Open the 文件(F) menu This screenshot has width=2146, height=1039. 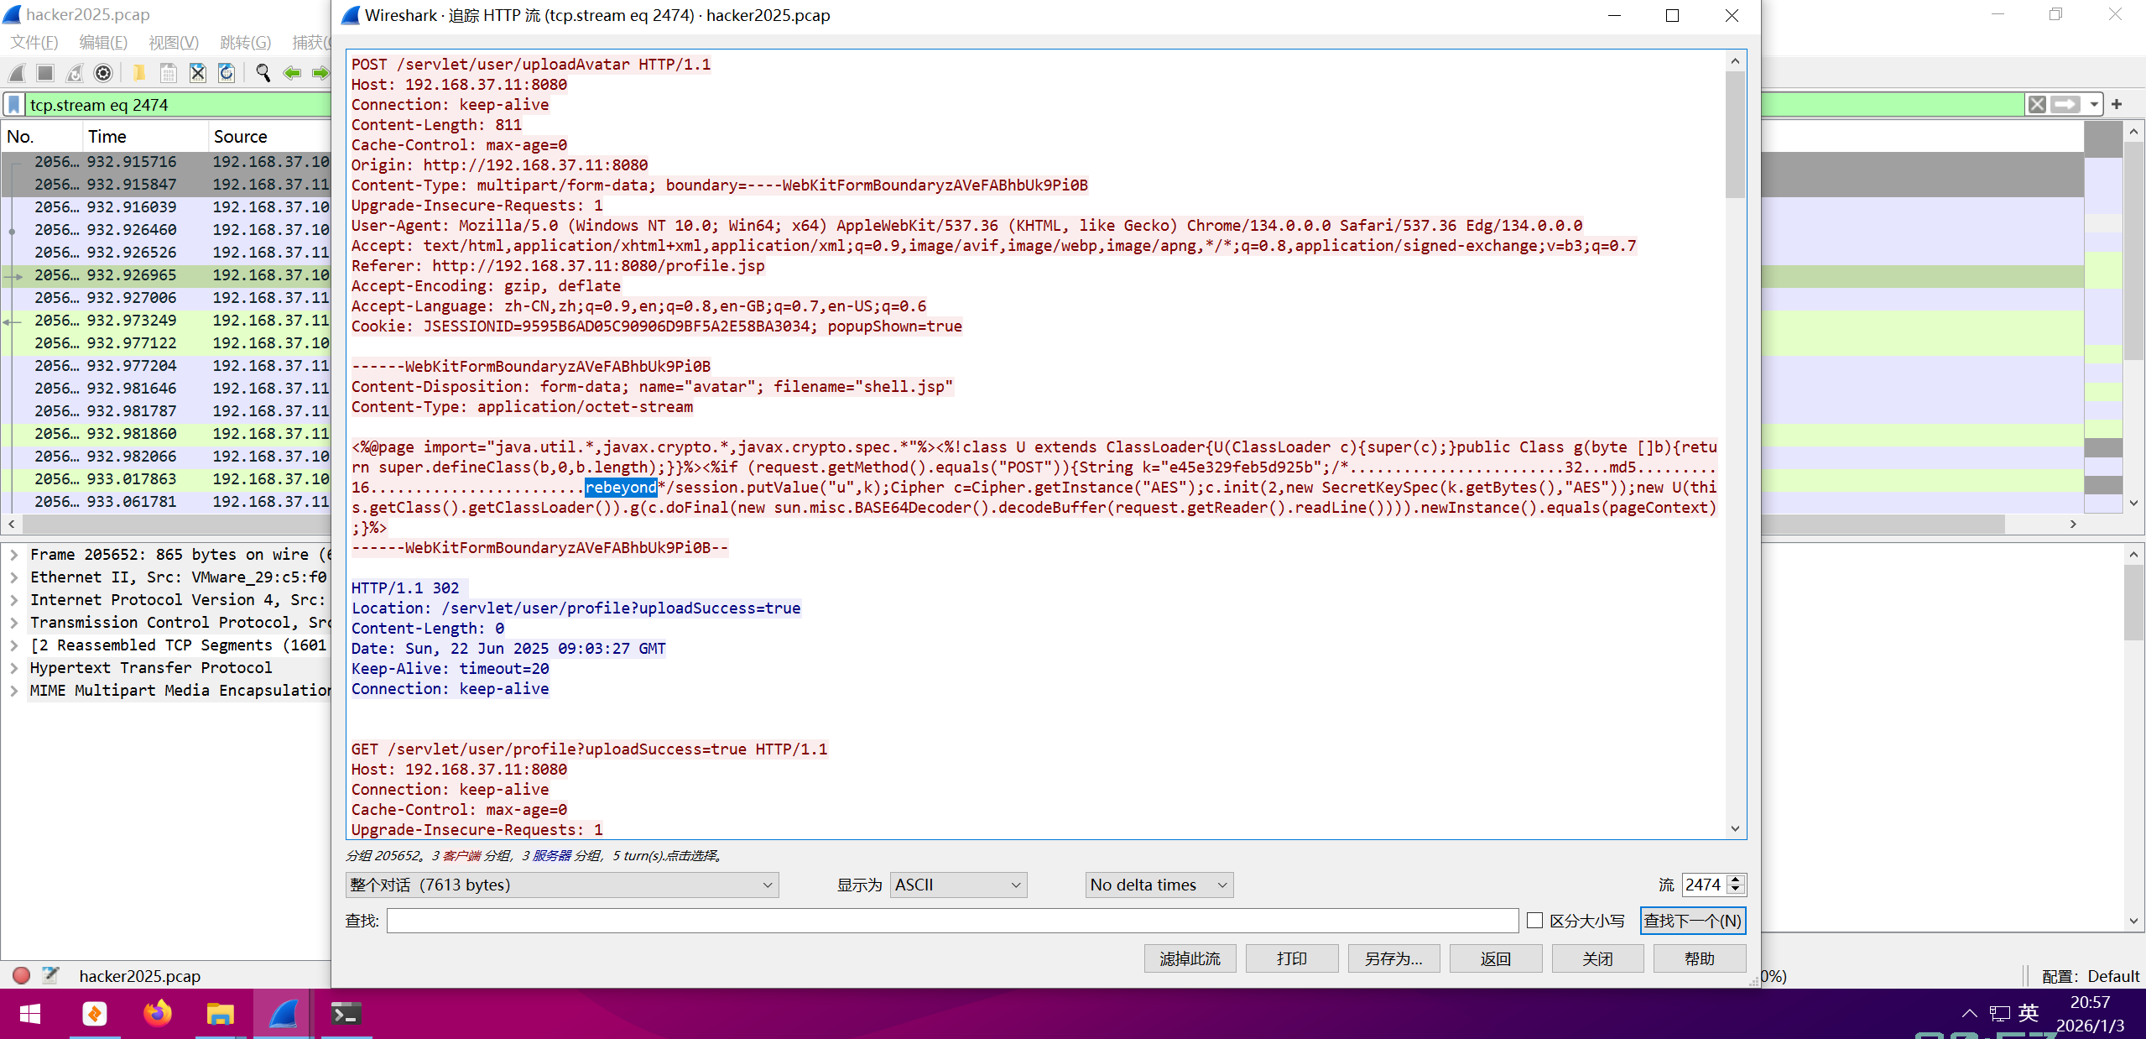[x=34, y=43]
